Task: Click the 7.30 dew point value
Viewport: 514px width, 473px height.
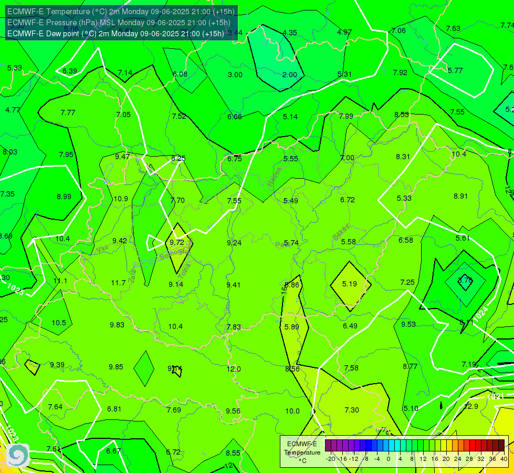Action: point(352,410)
